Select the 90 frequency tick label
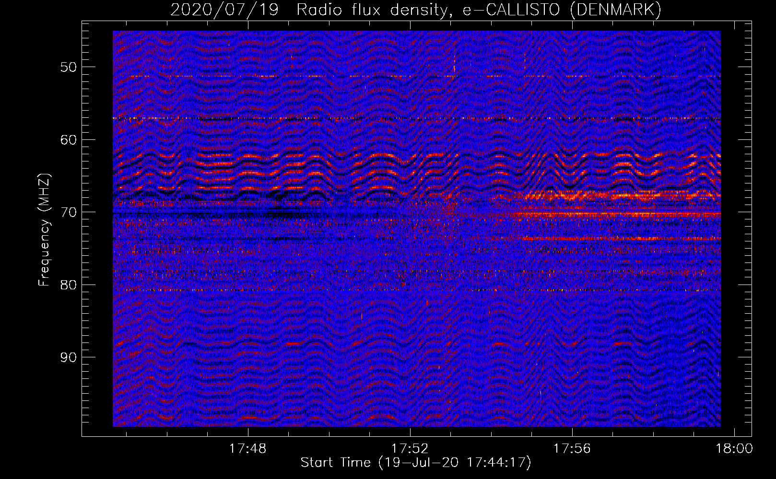 click(69, 357)
